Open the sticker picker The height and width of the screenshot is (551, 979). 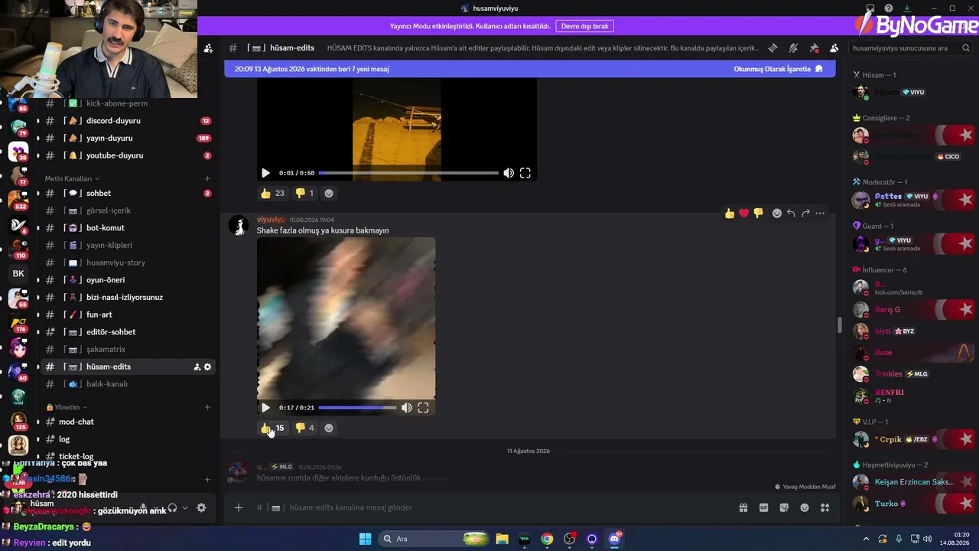point(784,507)
